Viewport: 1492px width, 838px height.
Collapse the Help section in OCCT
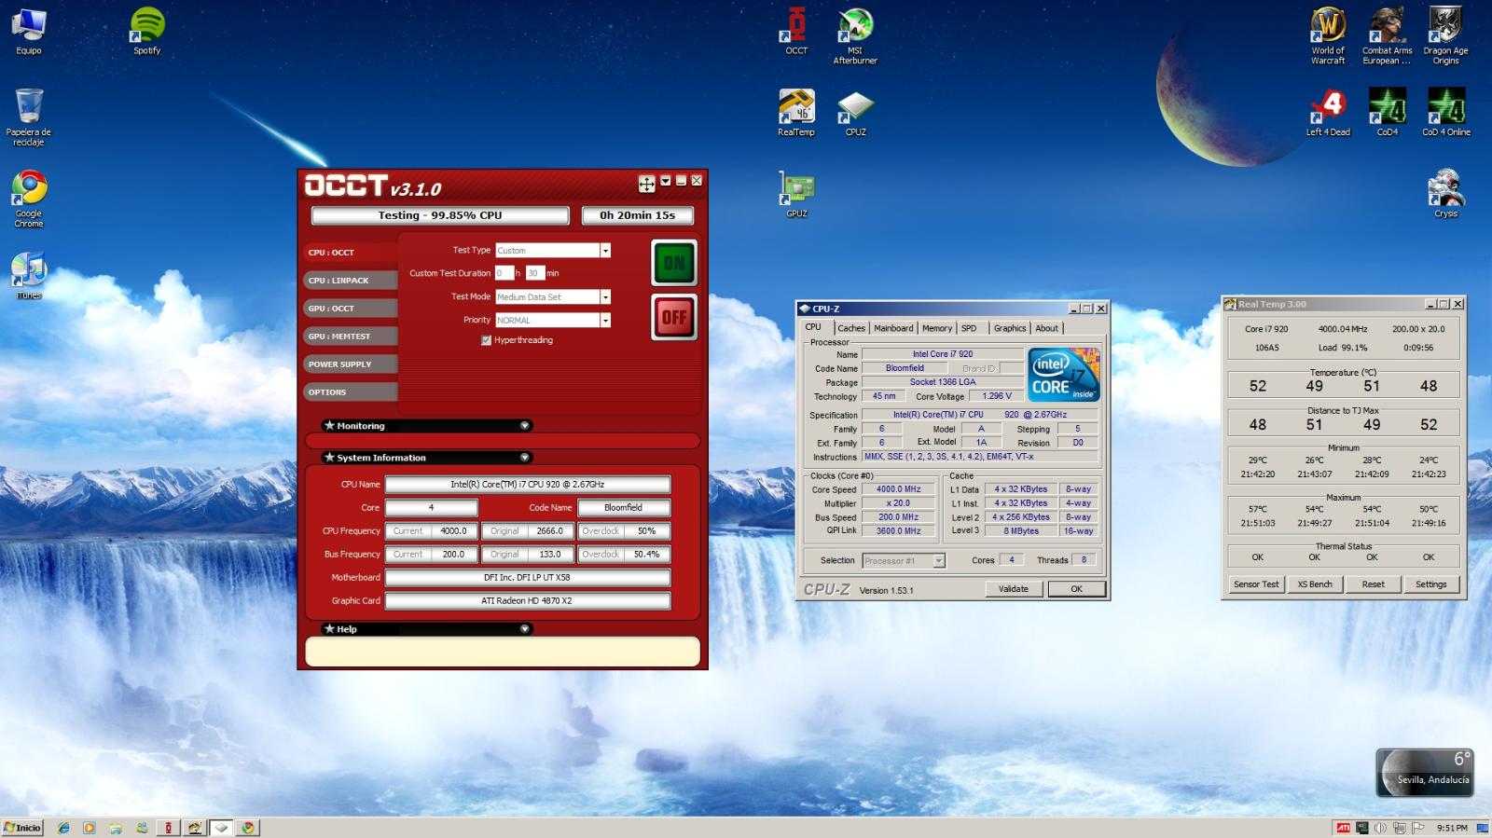[525, 629]
